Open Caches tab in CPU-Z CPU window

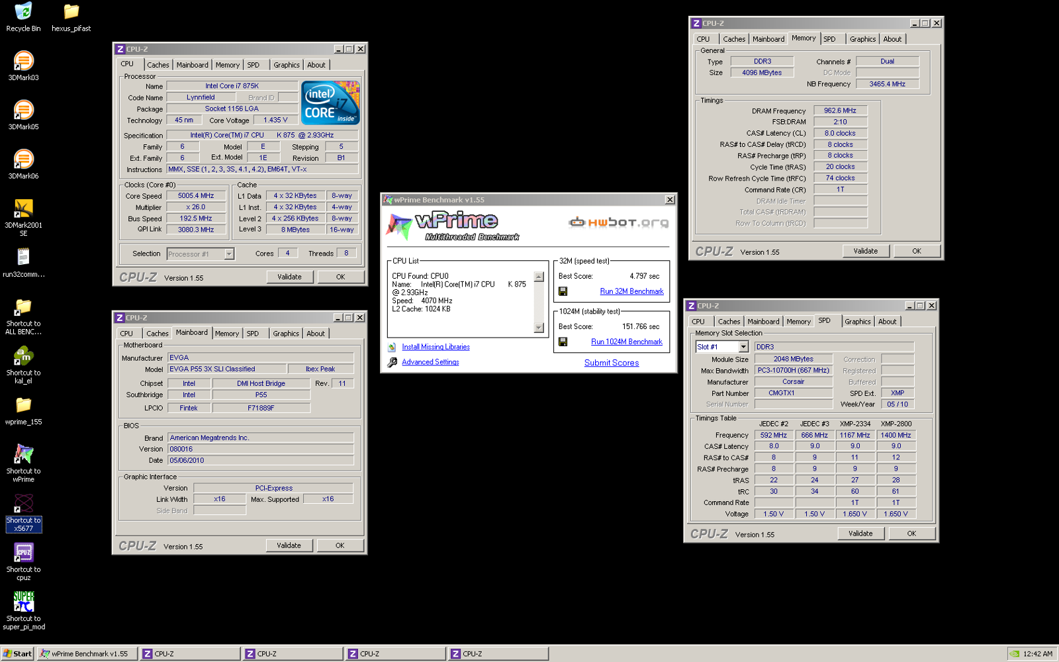(158, 65)
